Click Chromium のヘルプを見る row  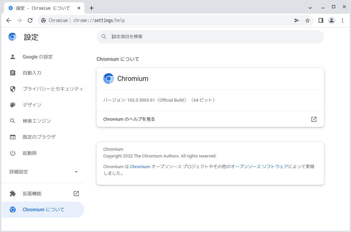[210, 119]
